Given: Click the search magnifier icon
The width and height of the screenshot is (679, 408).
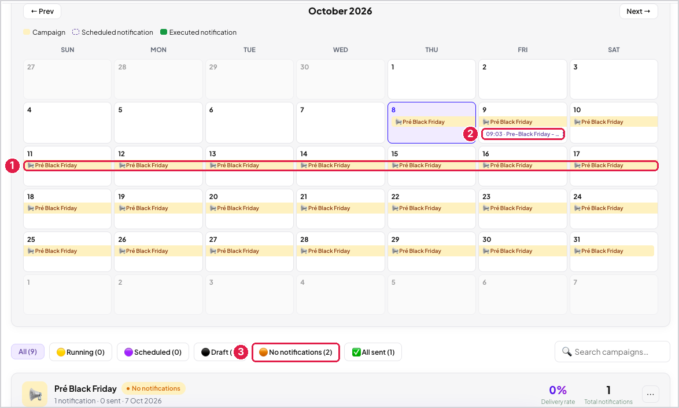Looking at the screenshot, I should (x=566, y=351).
